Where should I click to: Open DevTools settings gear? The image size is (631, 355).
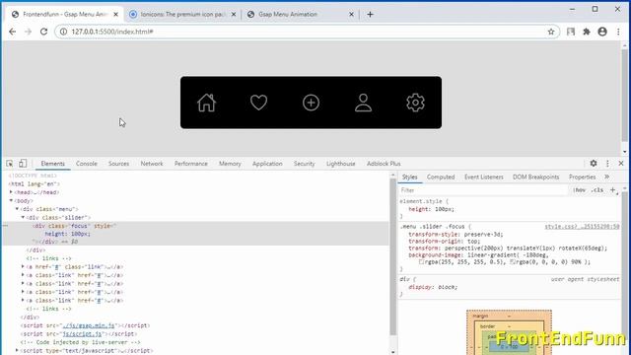[594, 164]
